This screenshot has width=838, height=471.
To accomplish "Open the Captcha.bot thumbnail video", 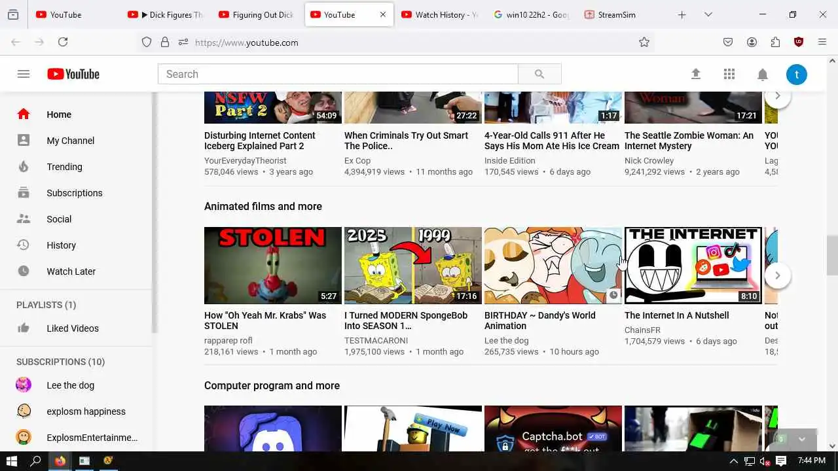I will pyautogui.click(x=553, y=428).
